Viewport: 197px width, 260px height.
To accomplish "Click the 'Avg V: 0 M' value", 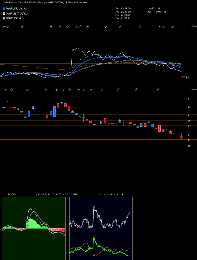I will point(154,9).
